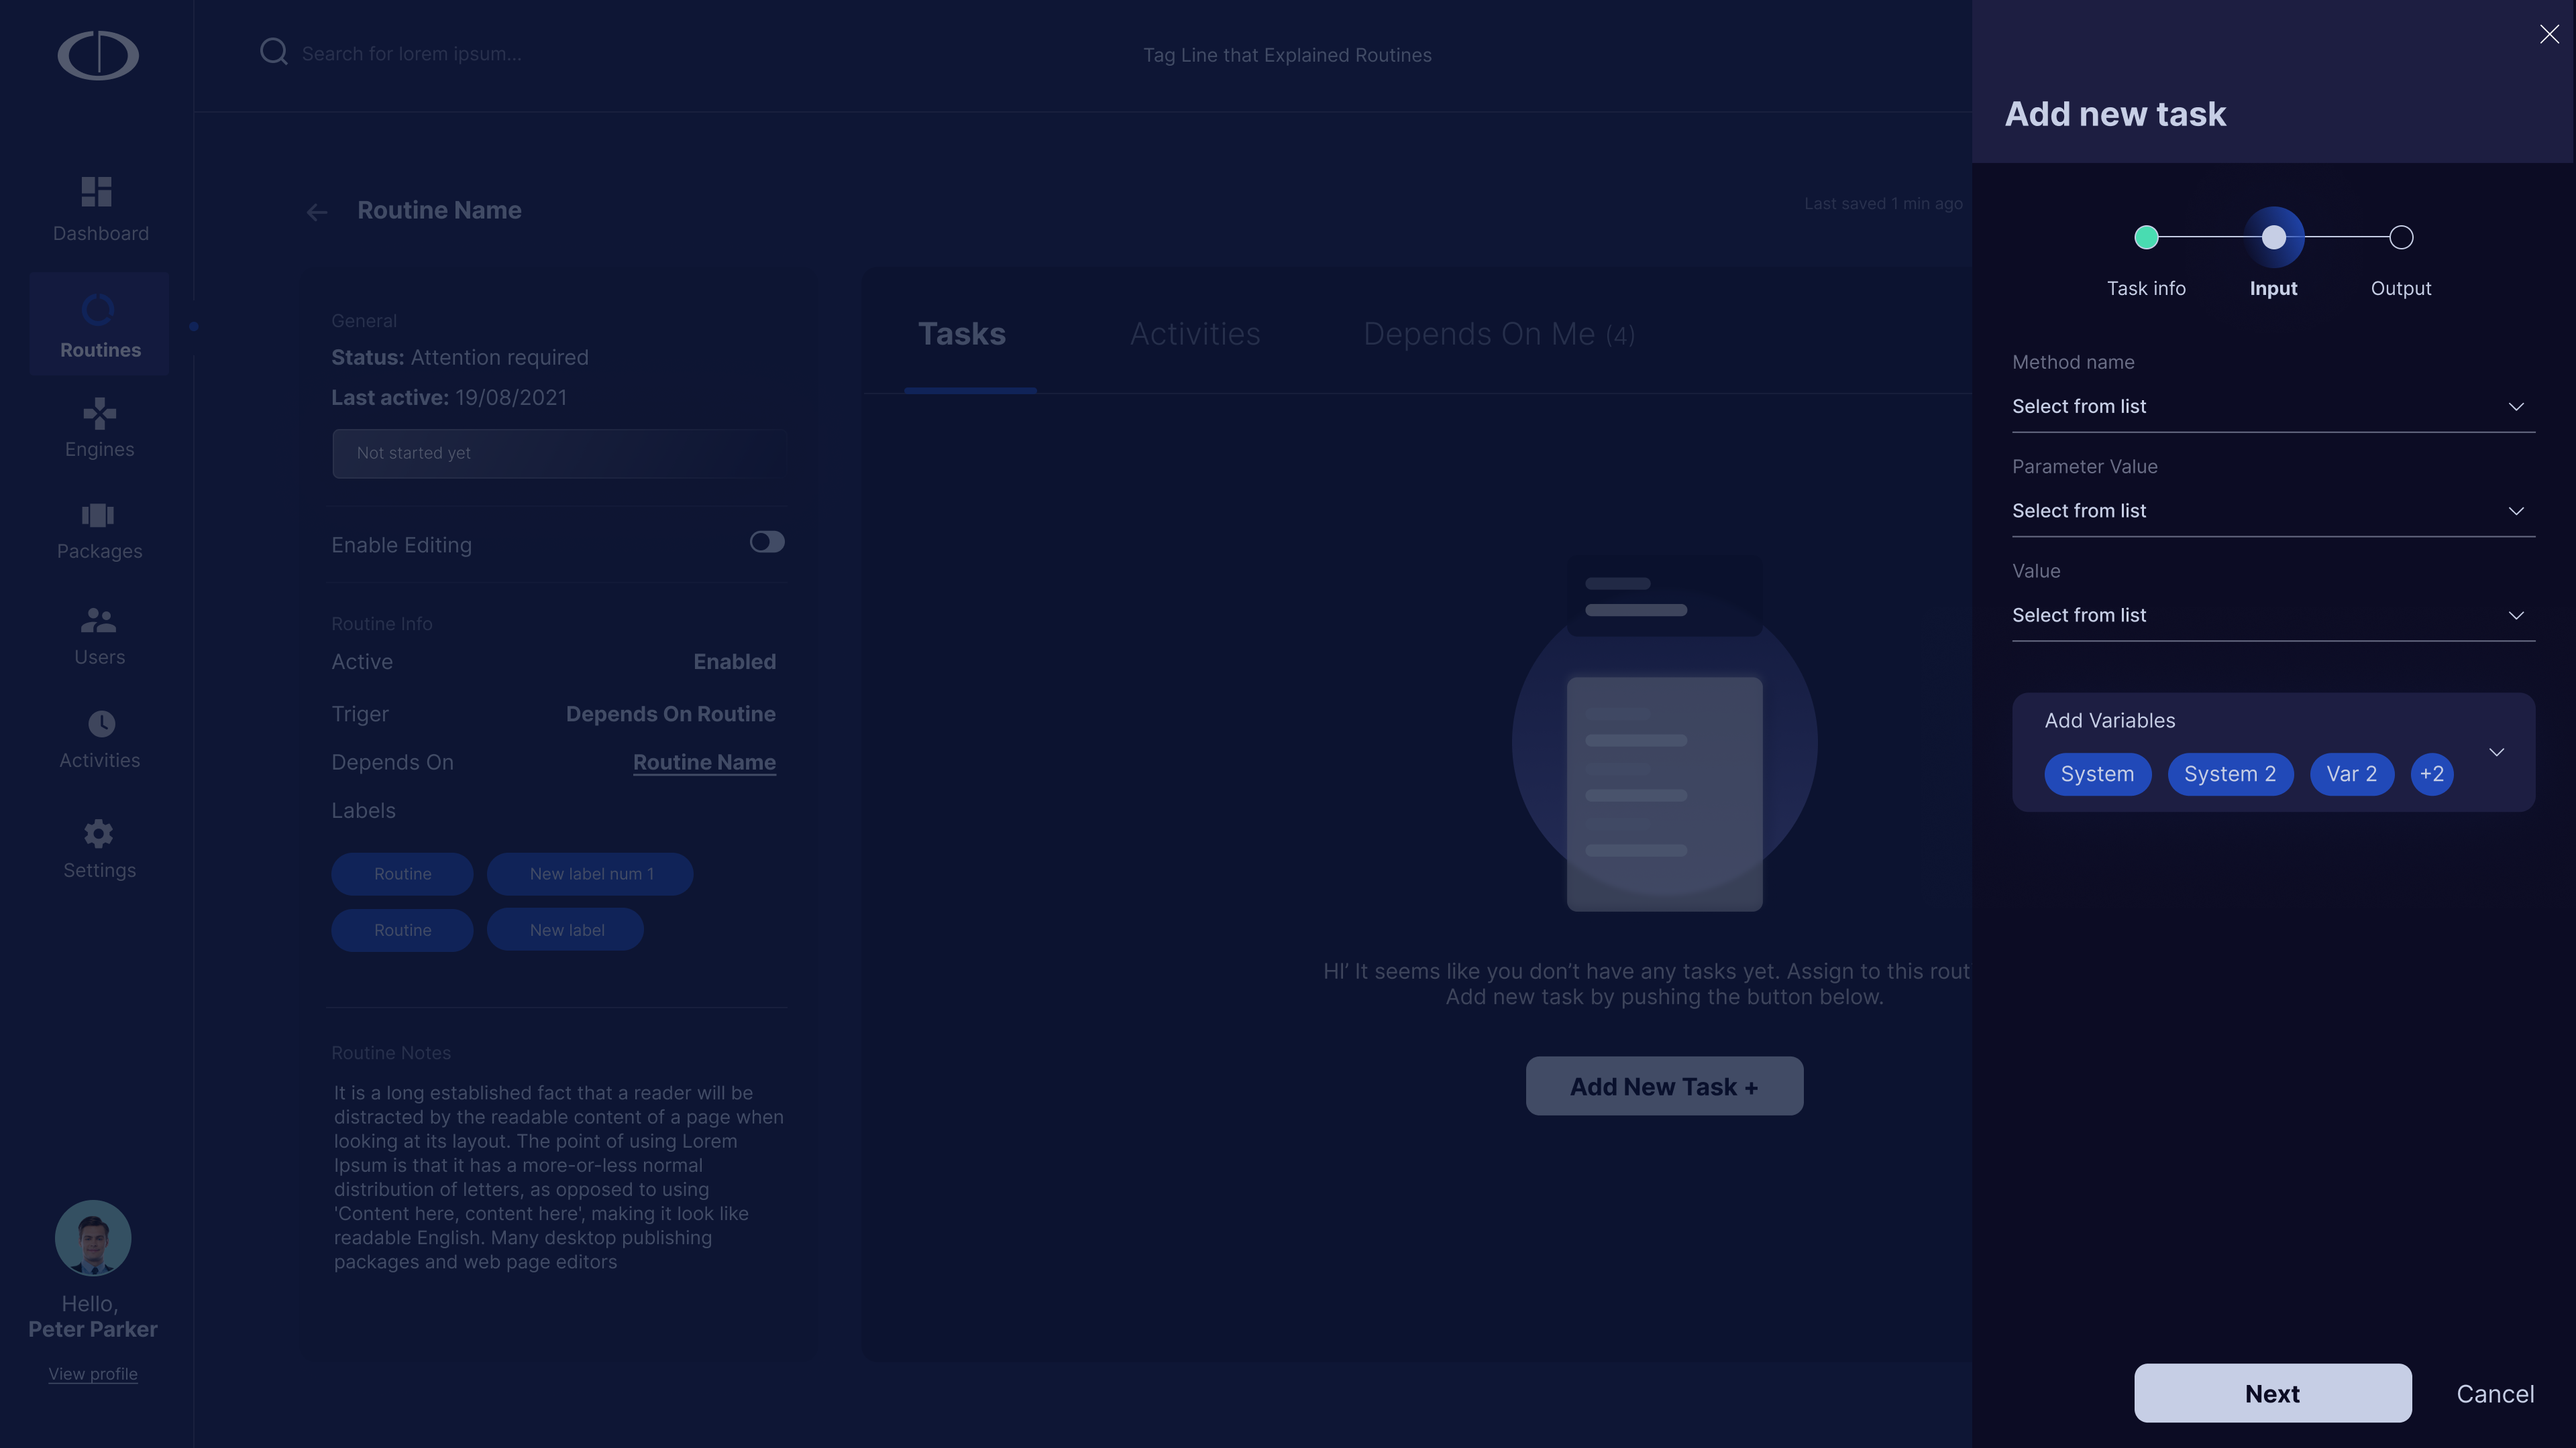Close the Add new task panel
Screen dimensions: 2576x1448
[x=2549, y=35]
